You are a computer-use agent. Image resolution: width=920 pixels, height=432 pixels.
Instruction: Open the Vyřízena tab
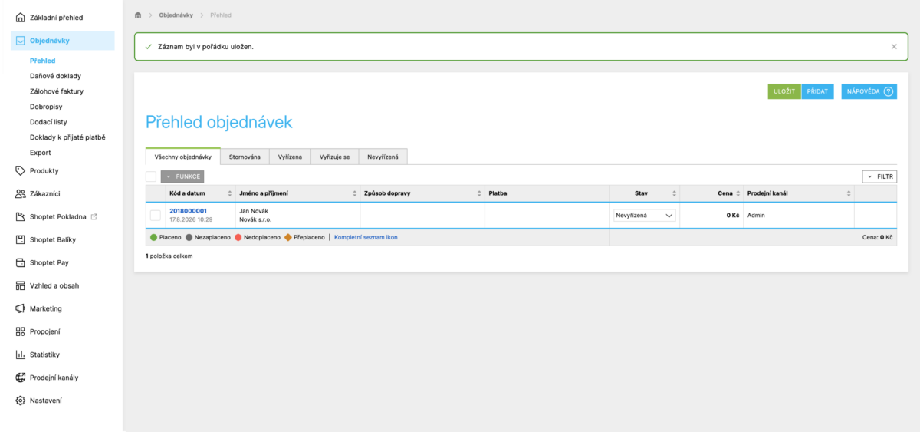(x=290, y=157)
